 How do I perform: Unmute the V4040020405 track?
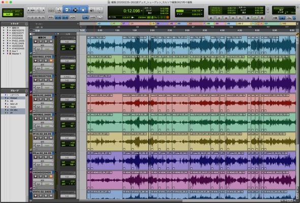coord(51,177)
